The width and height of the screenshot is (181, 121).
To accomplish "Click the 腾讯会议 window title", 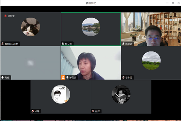I will (90, 3).
